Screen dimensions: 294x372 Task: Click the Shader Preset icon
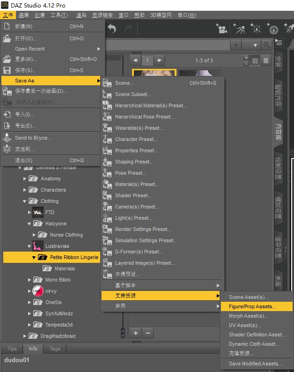[107, 195]
